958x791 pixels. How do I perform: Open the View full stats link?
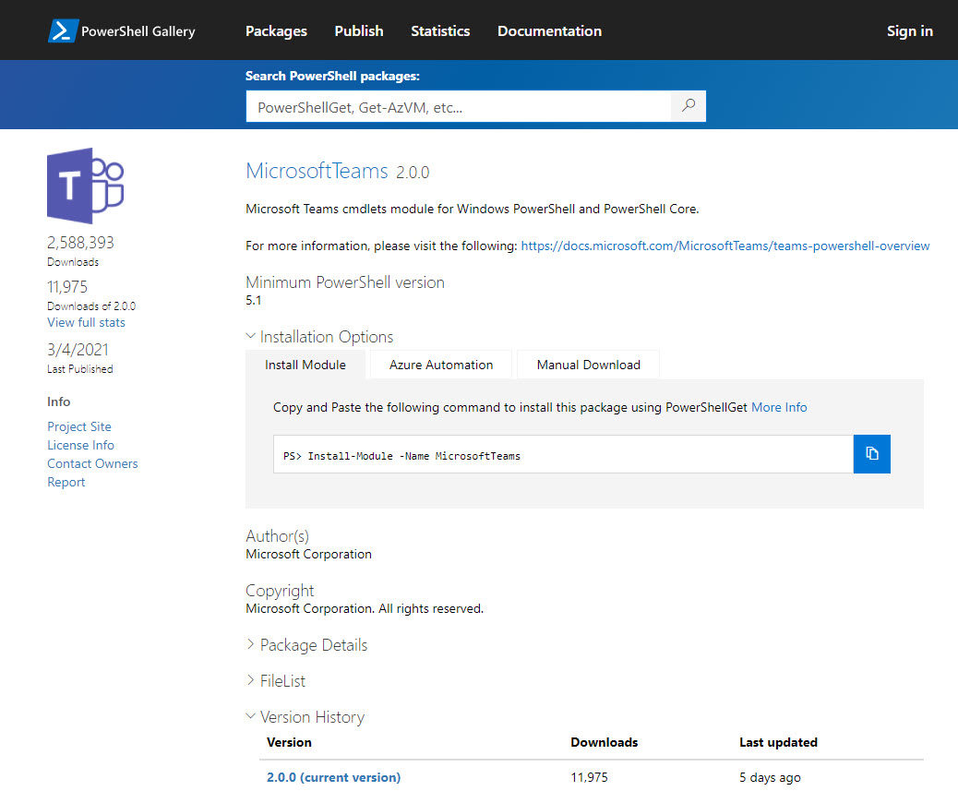coord(86,322)
